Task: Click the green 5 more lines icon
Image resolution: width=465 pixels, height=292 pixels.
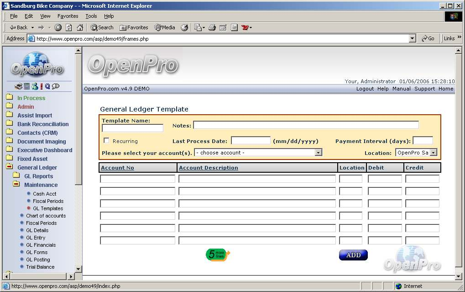Action: click(218, 255)
